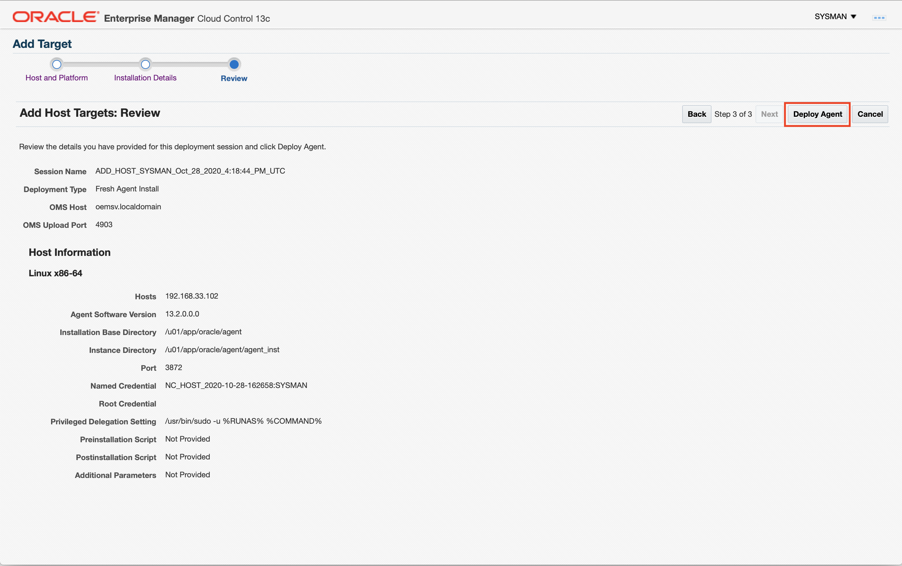Image resolution: width=902 pixels, height=566 pixels.
Task: Click the Add Target page heading
Action: tap(42, 44)
